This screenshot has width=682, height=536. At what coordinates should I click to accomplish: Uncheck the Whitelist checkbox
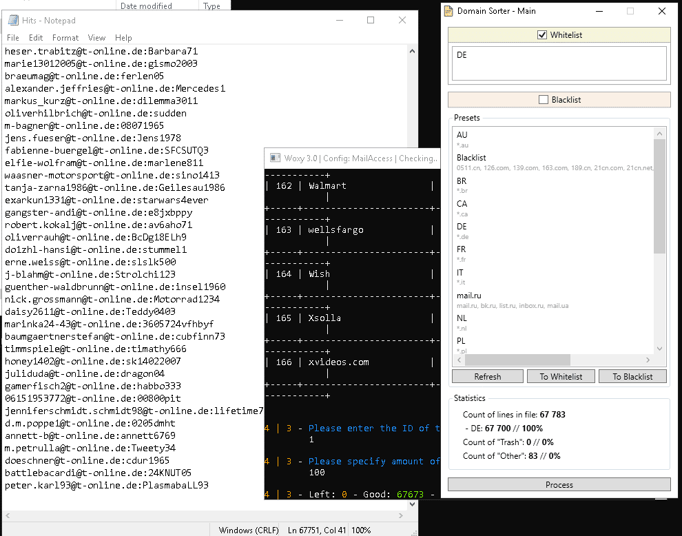[x=542, y=35]
